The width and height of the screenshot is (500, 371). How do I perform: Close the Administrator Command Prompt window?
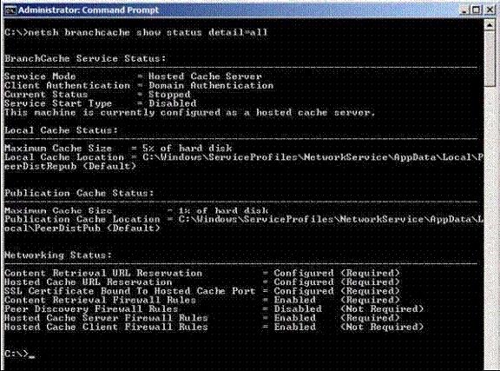click(x=490, y=10)
